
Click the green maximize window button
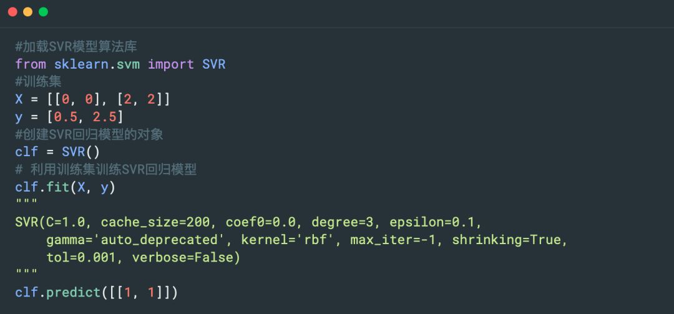point(43,12)
